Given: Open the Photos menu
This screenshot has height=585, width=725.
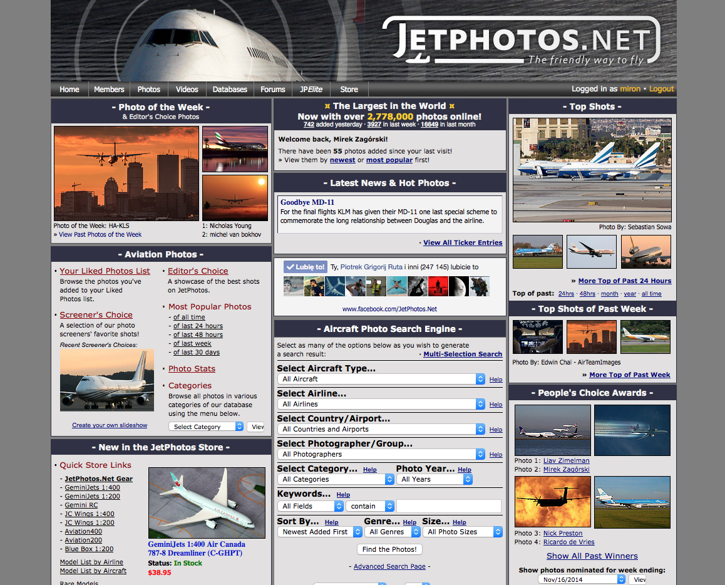Looking at the screenshot, I should click(149, 89).
